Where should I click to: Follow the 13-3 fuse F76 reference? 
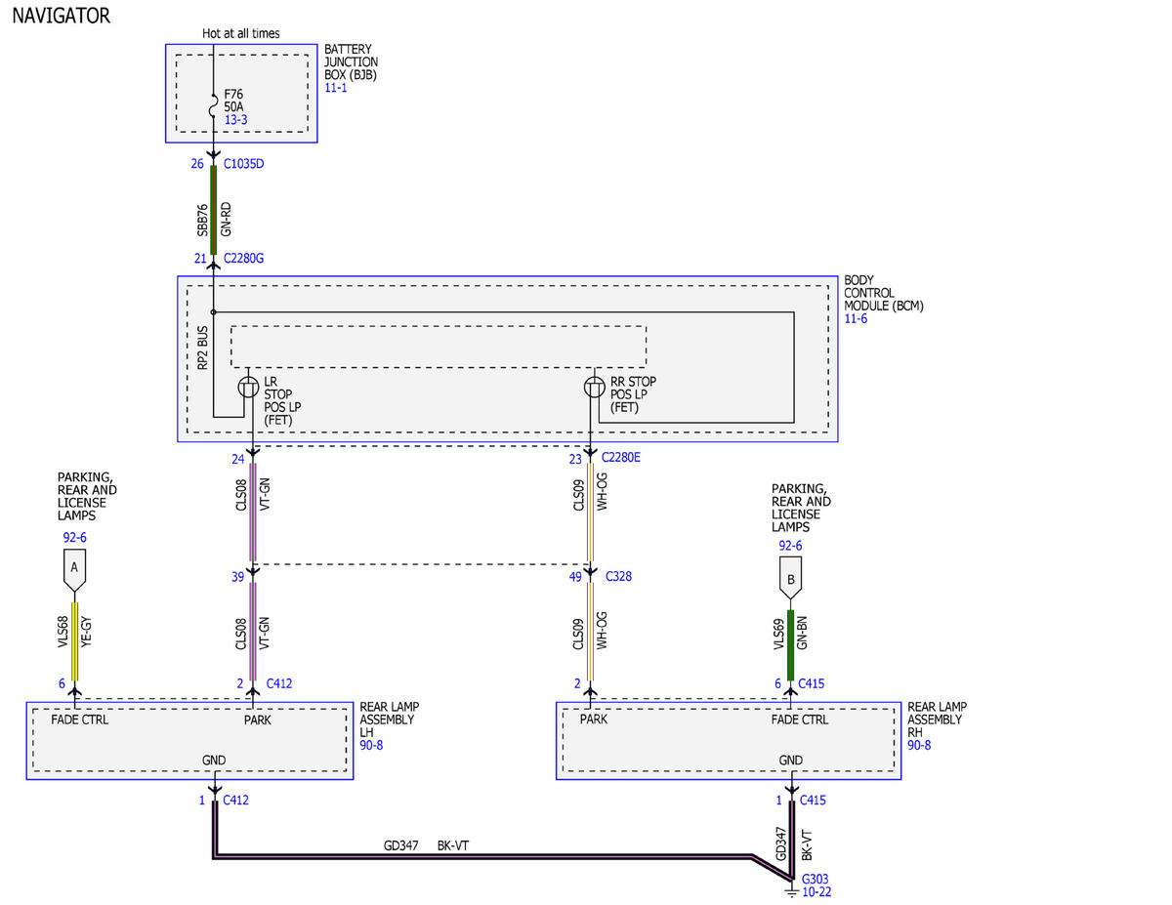click(x=235, y=119)
